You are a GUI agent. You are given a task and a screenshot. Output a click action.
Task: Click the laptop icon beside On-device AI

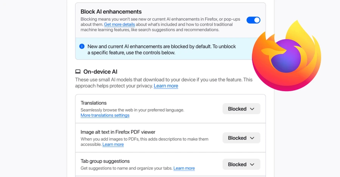point(78,72)
